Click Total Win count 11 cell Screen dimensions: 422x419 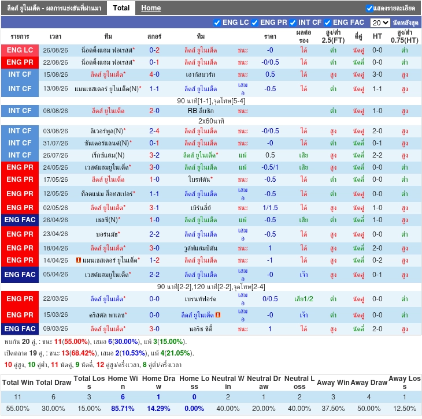17,397
